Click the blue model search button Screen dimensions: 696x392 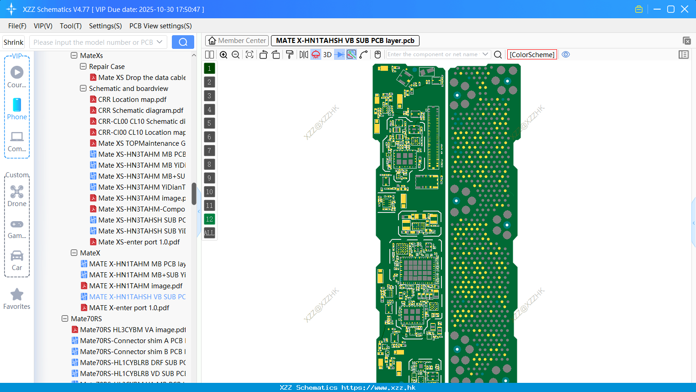(183, 42)
